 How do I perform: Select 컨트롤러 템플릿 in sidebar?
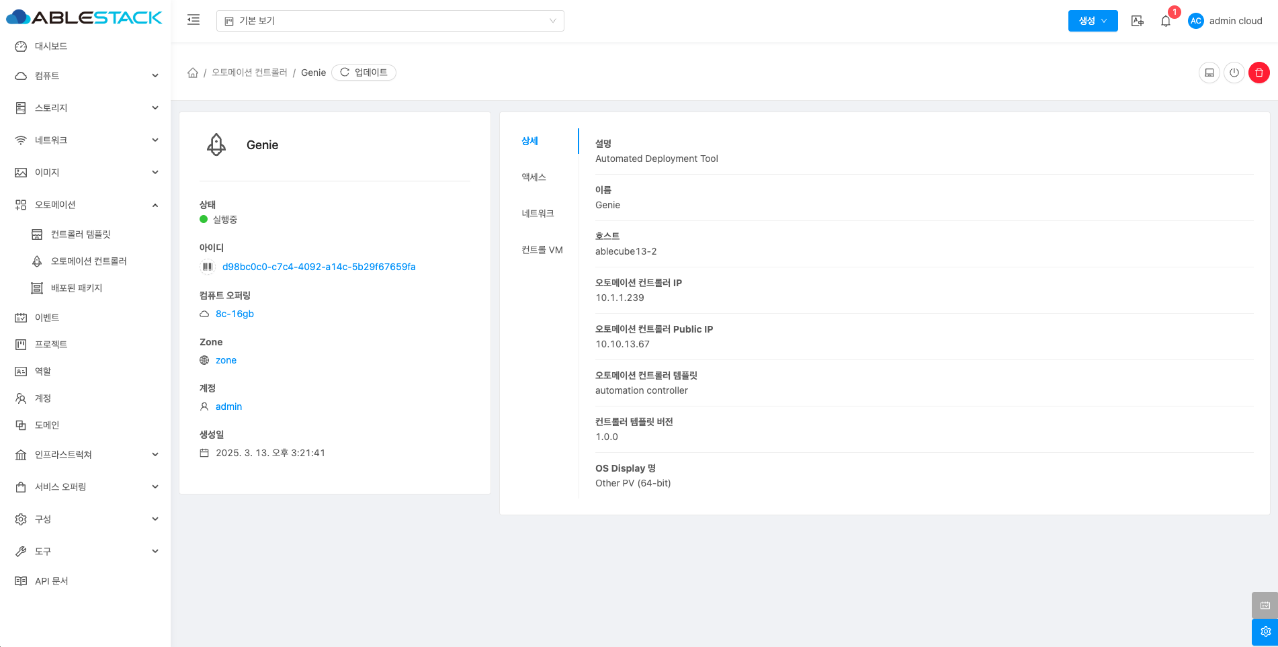81,234
